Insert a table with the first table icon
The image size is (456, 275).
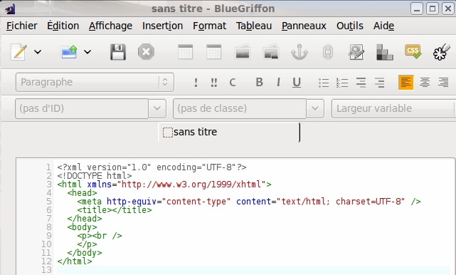click(185, 52)
